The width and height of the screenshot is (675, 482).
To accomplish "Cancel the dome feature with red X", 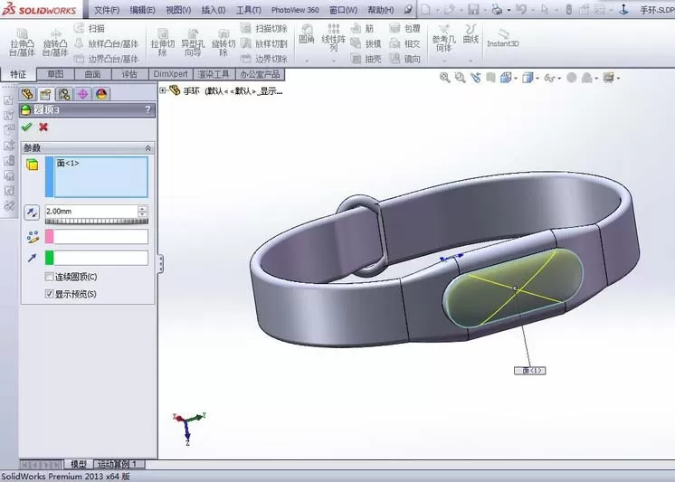I will [43, 127].
